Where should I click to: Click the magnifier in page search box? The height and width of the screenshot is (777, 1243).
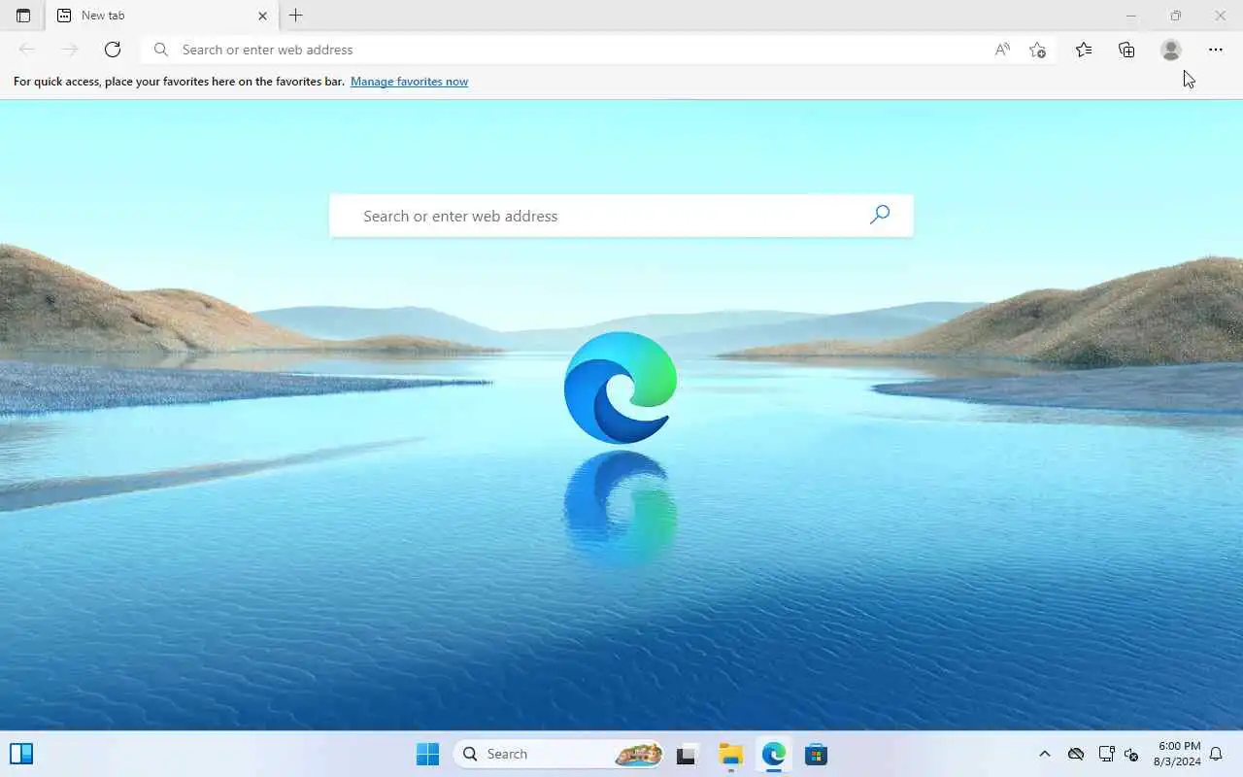click(x=880, y=215)
